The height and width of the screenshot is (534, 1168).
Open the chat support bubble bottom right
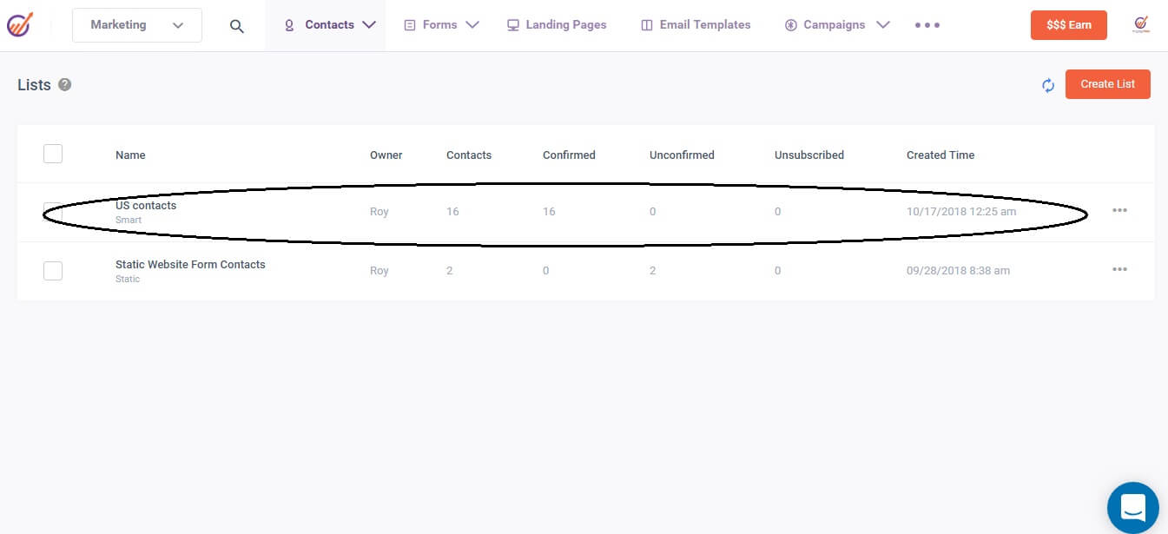point(1132,507)
